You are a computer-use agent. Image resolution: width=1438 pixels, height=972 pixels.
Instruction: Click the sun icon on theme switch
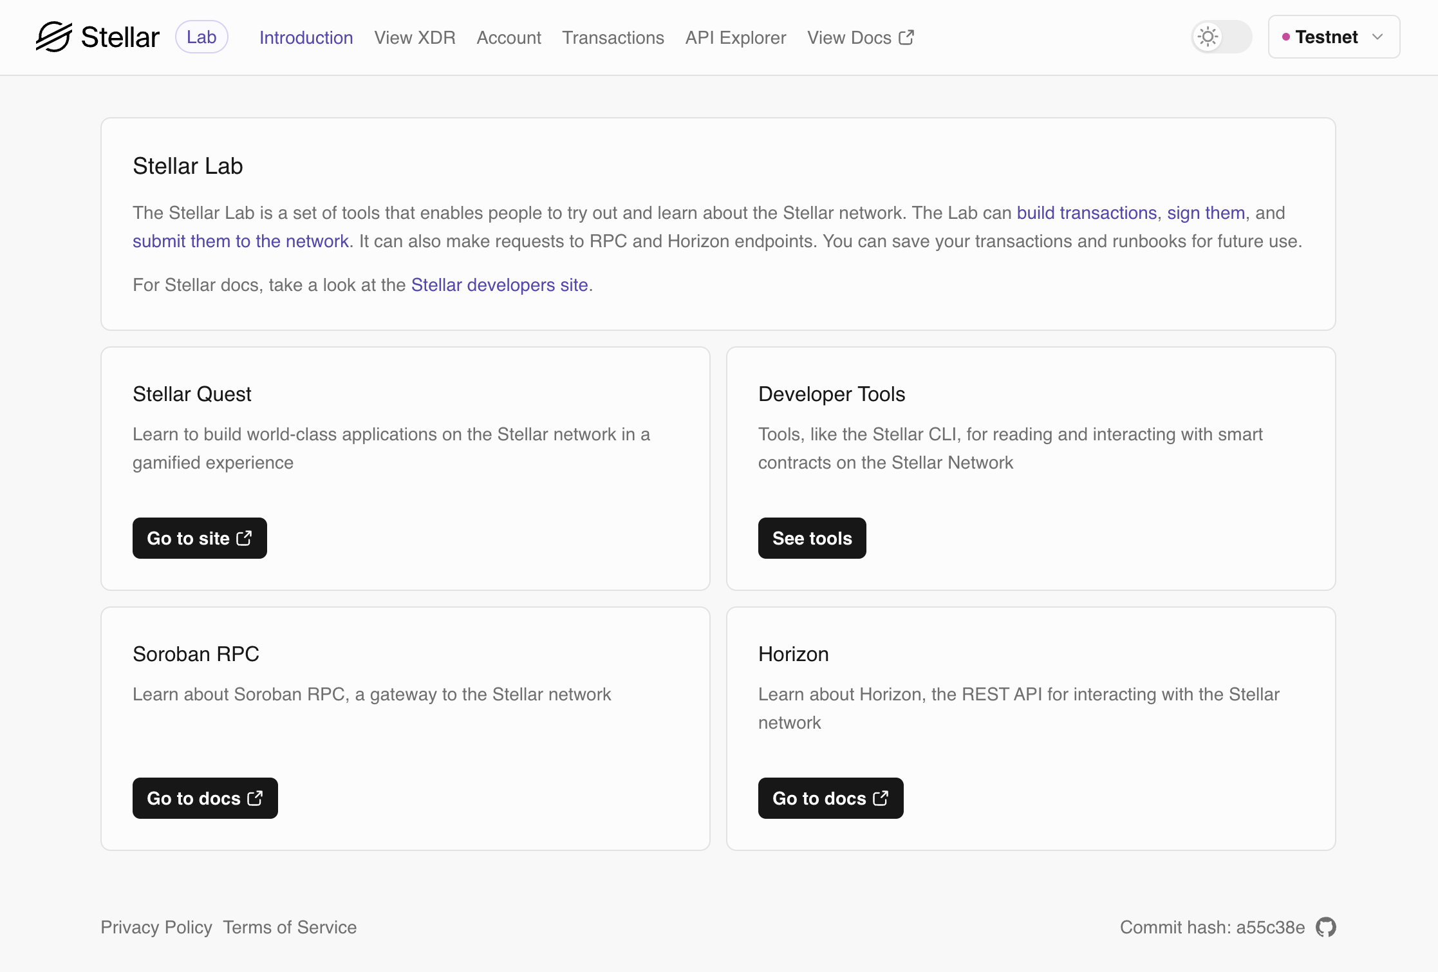(x=1208, y=37)
